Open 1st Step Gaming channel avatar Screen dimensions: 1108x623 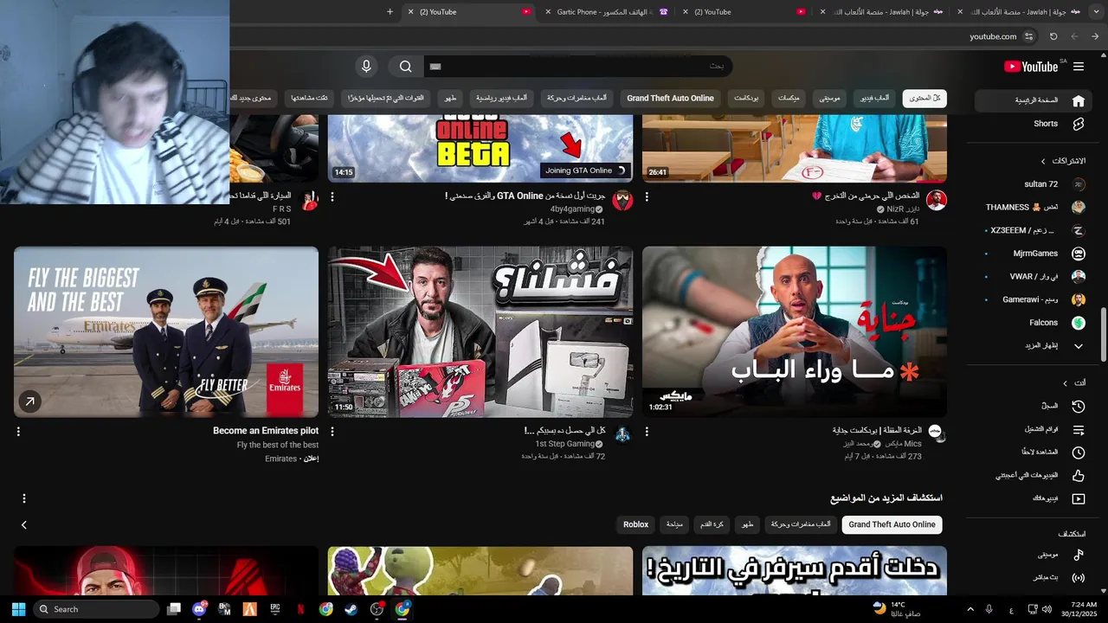tap(622, 434)
